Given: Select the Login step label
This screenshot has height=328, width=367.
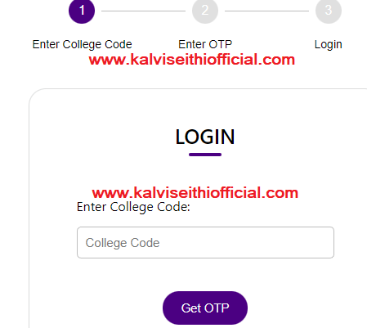Looking at the screenshot, I should (329, 45).
